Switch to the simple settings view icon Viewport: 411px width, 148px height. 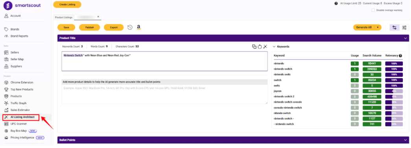[x=394, y=27]
